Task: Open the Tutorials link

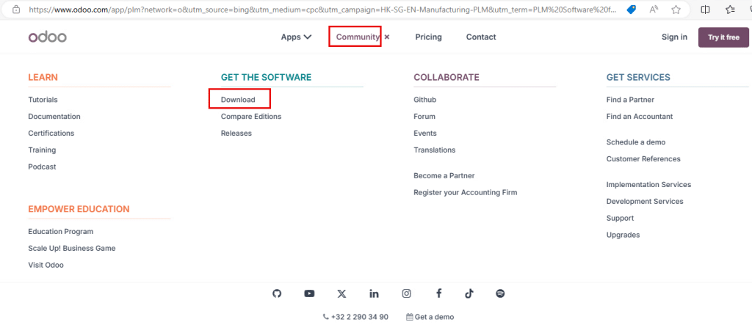Action: [43, 100]
